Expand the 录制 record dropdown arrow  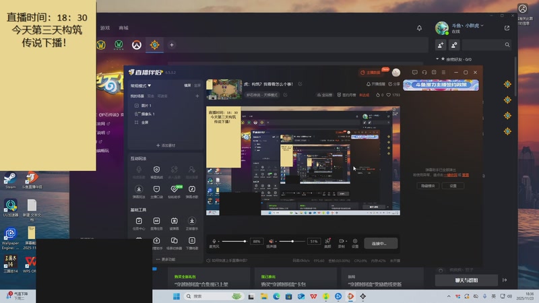pyautogui.click(x=346, y=241)
